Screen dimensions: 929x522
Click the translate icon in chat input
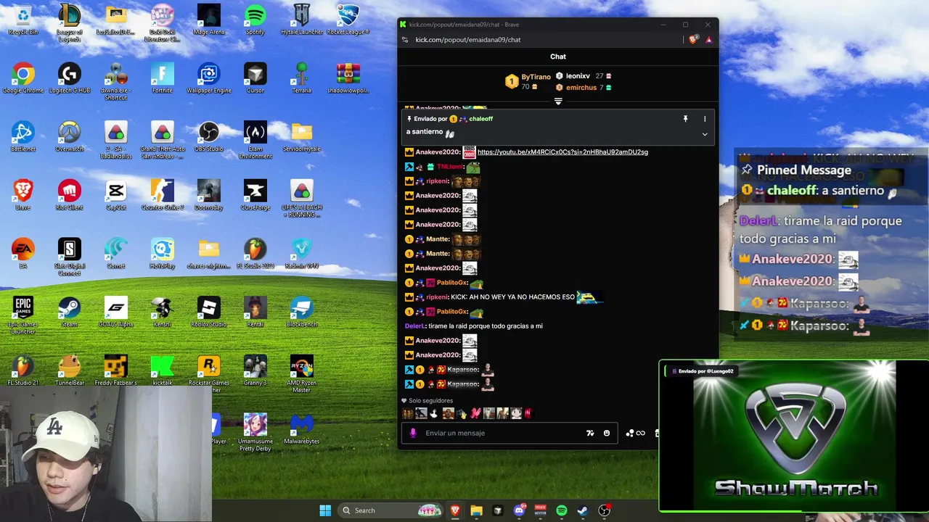590,433
